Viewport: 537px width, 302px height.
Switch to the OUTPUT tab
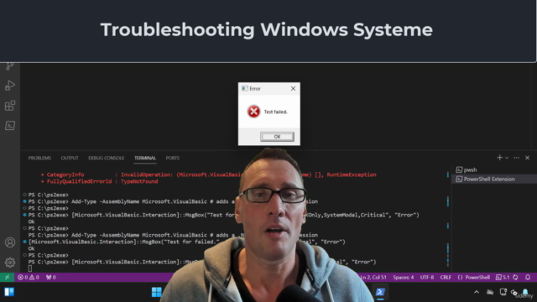pos(70,158)
